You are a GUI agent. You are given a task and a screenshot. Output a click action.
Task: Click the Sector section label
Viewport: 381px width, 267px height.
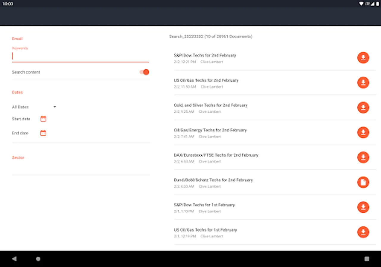[x=18, y=158]
